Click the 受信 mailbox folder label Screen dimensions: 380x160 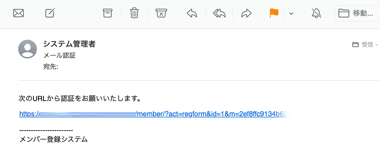point(367,45)
